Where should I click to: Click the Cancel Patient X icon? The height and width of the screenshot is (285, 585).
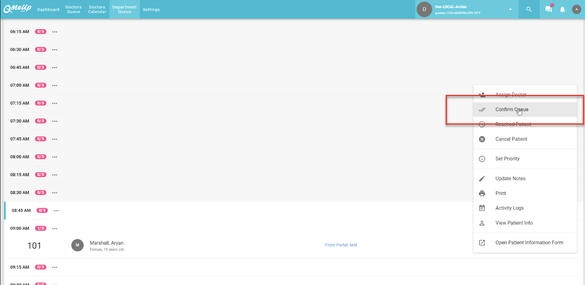click(x=482, y=139)
